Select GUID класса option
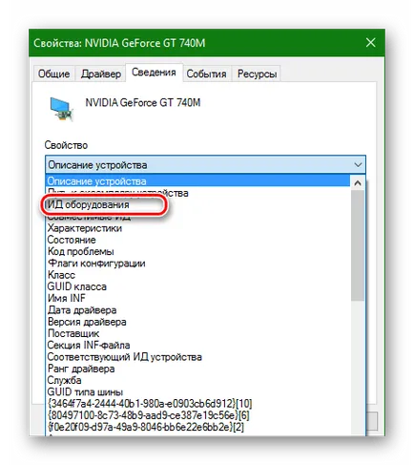Screen dimensions: 414x465 (198, 286)
